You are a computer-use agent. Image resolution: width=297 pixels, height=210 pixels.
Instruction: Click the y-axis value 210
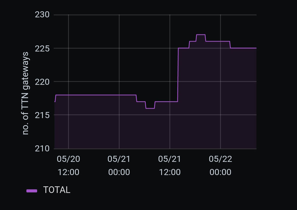[x=42, y=148]
